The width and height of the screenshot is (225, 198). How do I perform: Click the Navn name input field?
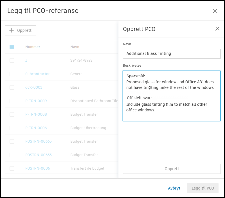(172, 53)
